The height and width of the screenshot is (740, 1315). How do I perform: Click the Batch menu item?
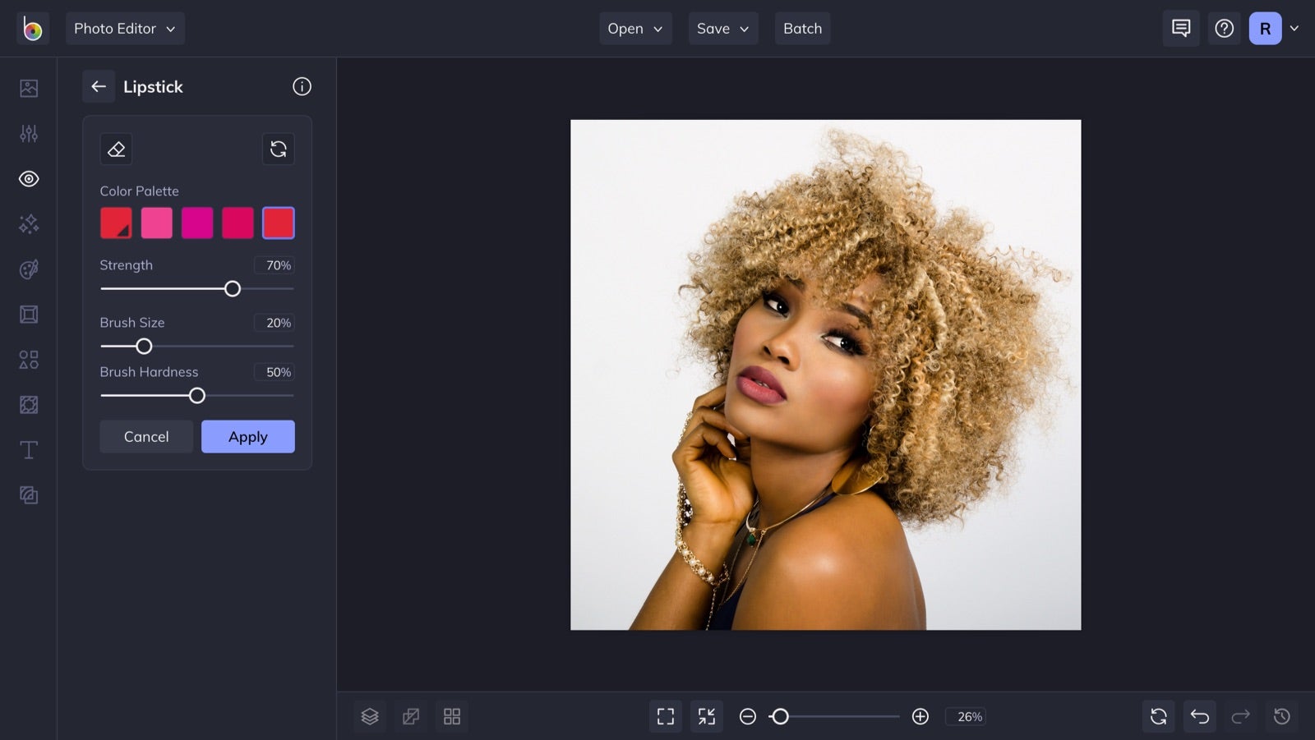pos(802,29)
